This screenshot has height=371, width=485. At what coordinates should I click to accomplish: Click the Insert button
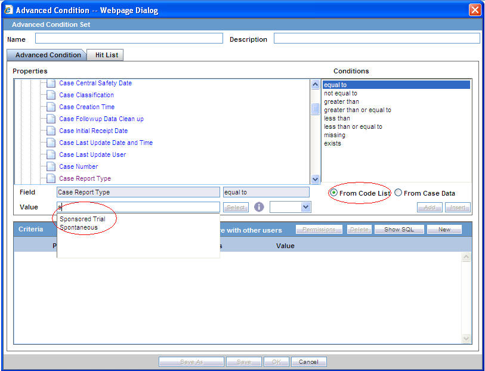coord(458,207)
